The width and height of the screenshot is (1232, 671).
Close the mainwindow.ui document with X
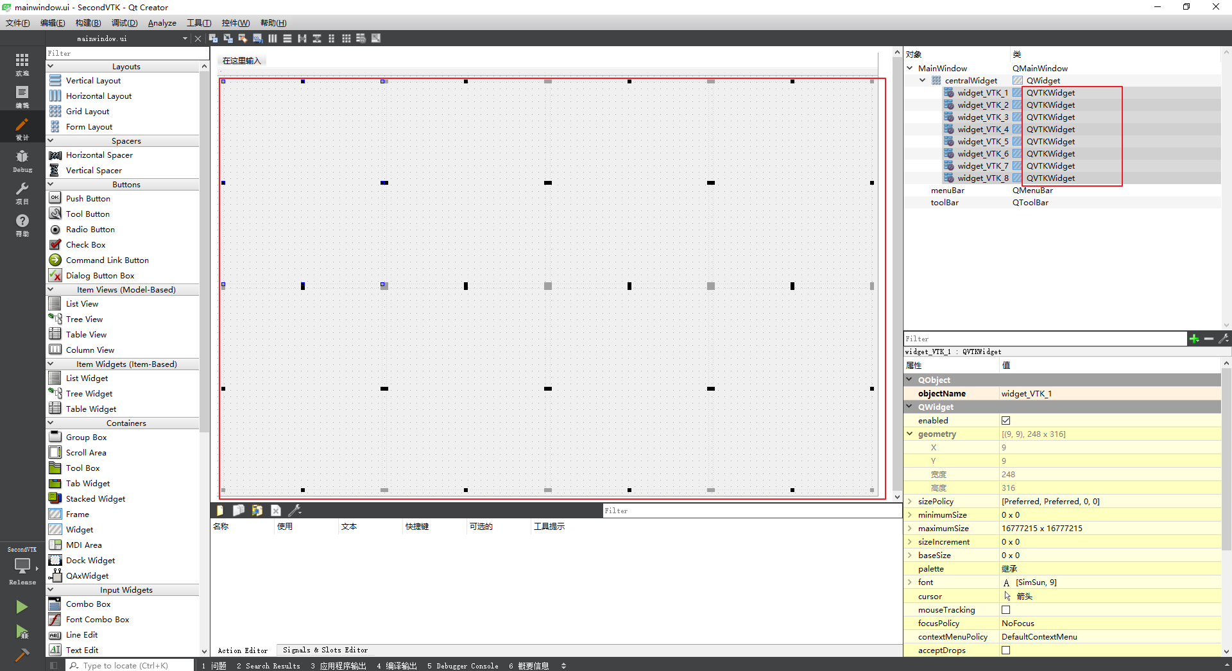(198, 38)
